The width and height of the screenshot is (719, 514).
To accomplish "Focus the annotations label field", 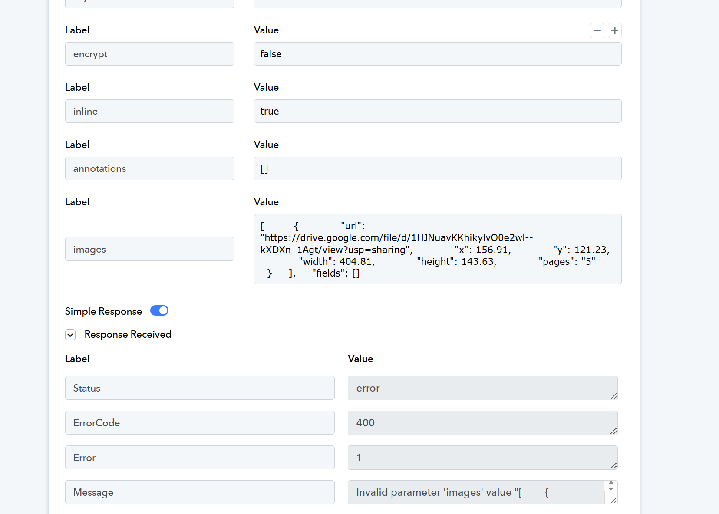I will coord(149,168).
